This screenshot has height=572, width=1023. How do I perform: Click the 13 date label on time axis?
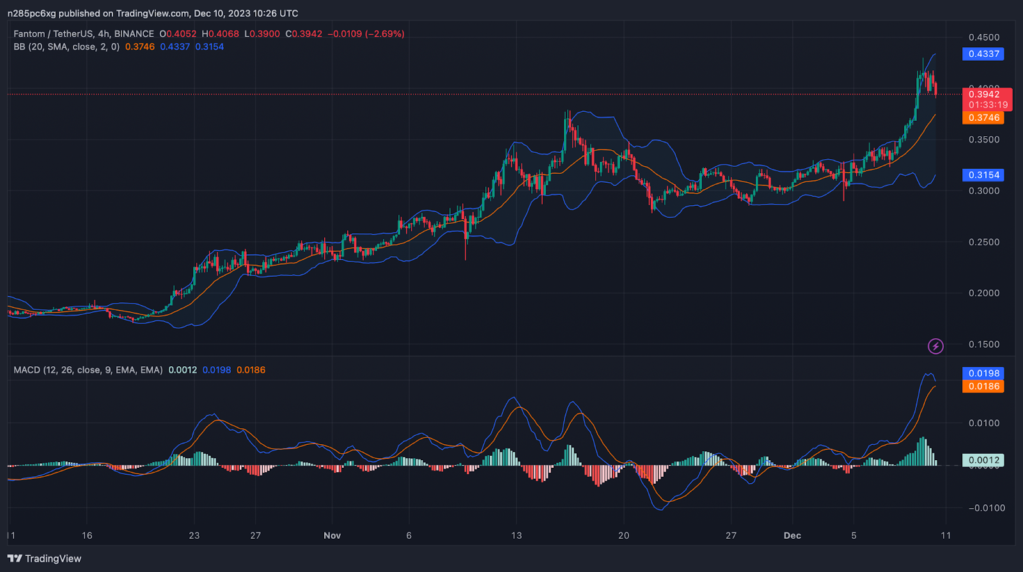(517, 536)
